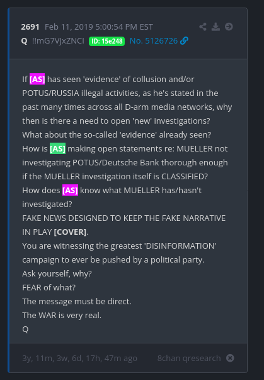This screenshot has height=380, width=264.
Task: Click 'The WAR is very real.' line
Action: 62,315
